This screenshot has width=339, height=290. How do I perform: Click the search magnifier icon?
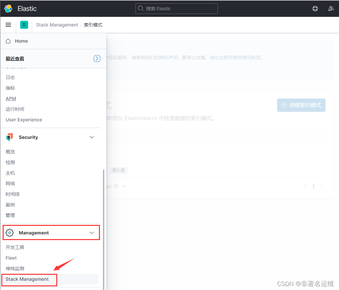(x=141, y=9)
